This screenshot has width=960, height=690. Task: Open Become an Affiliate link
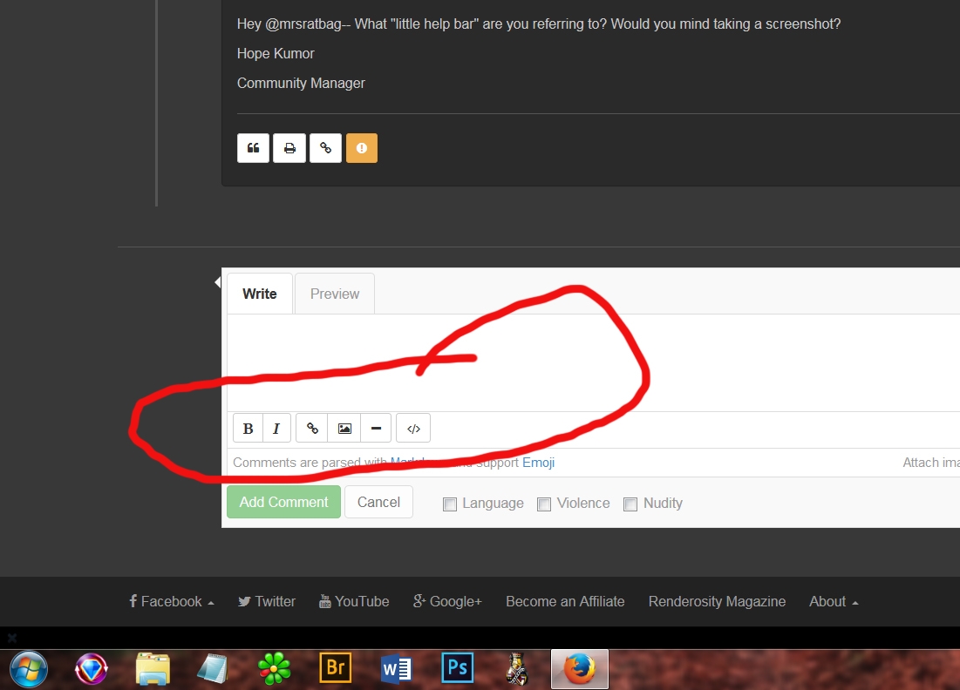tap(565, 601)
